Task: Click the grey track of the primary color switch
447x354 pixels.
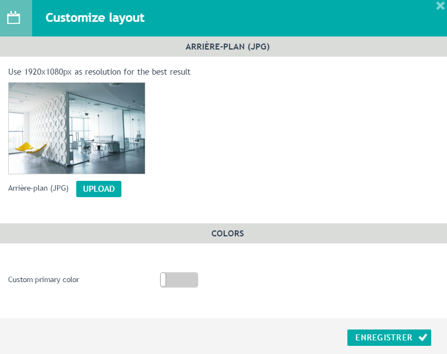Action: tap(182, 280)
